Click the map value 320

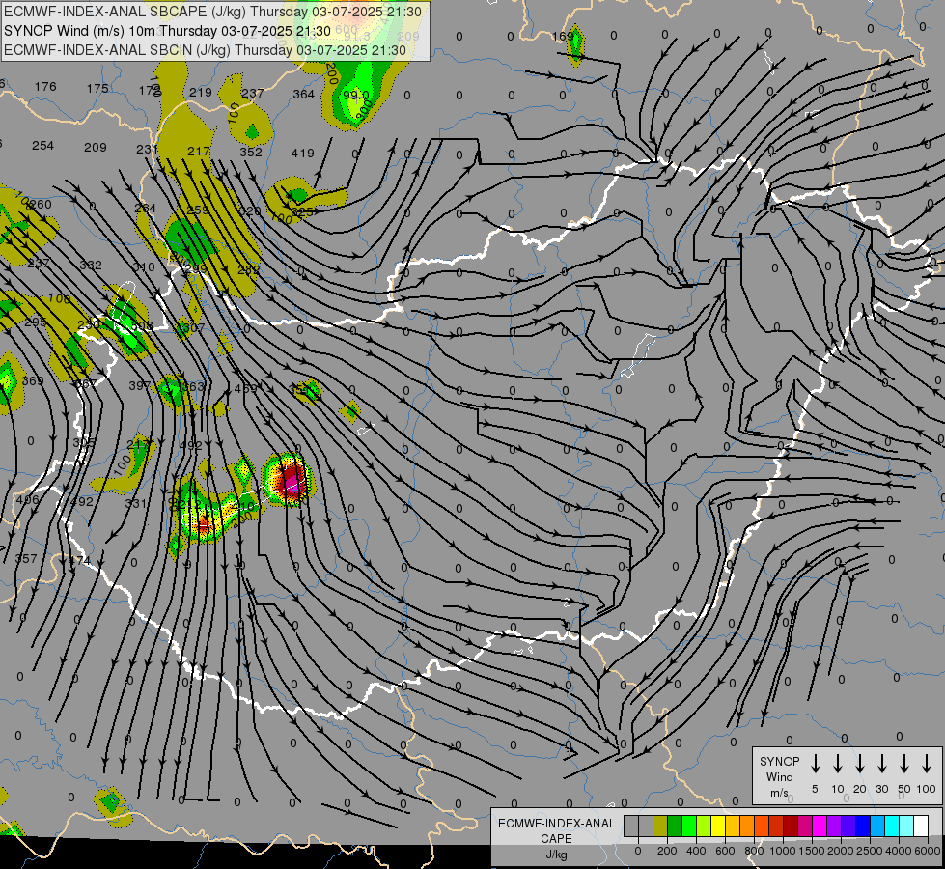(250, 211)
